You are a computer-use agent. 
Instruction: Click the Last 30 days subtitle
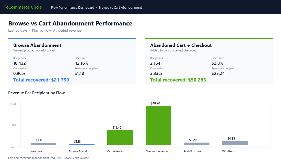click(18, 30)
